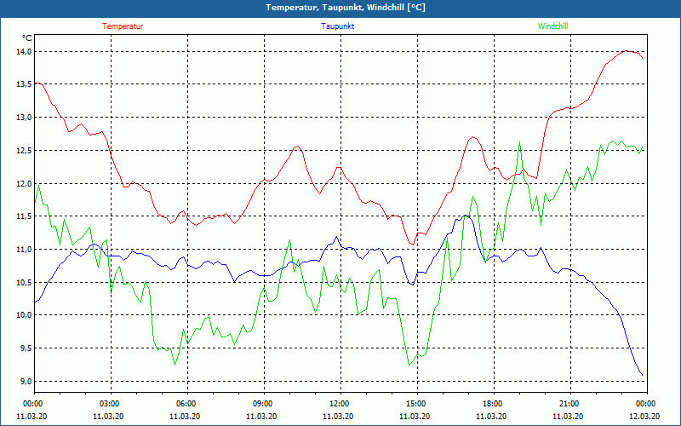Click the red Temperatur legend label
The width and height of the screenshot is (681, 426).
(x=123, y=26)
